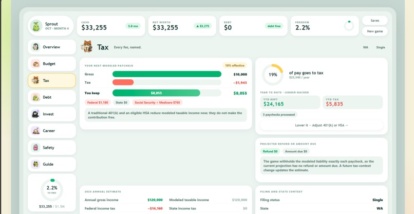This screenshot has height=214, width=414.
Task: Click Social Security + Medicare $765 chip
Action: click(x=157, y=102)
